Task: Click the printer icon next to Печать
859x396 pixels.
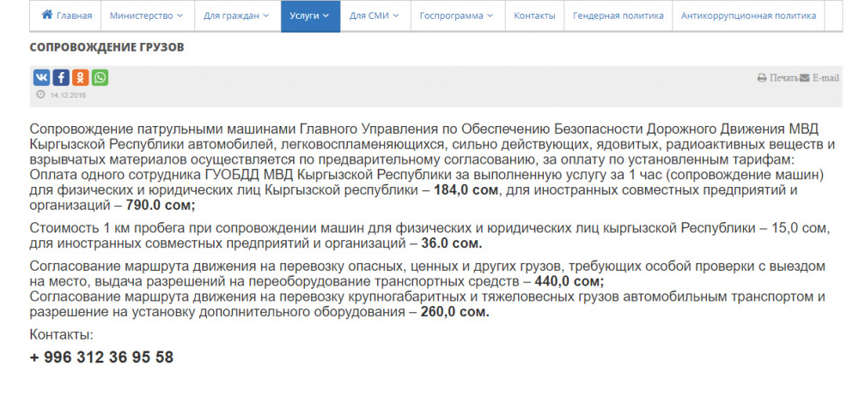Action: (x=762, y=78)
